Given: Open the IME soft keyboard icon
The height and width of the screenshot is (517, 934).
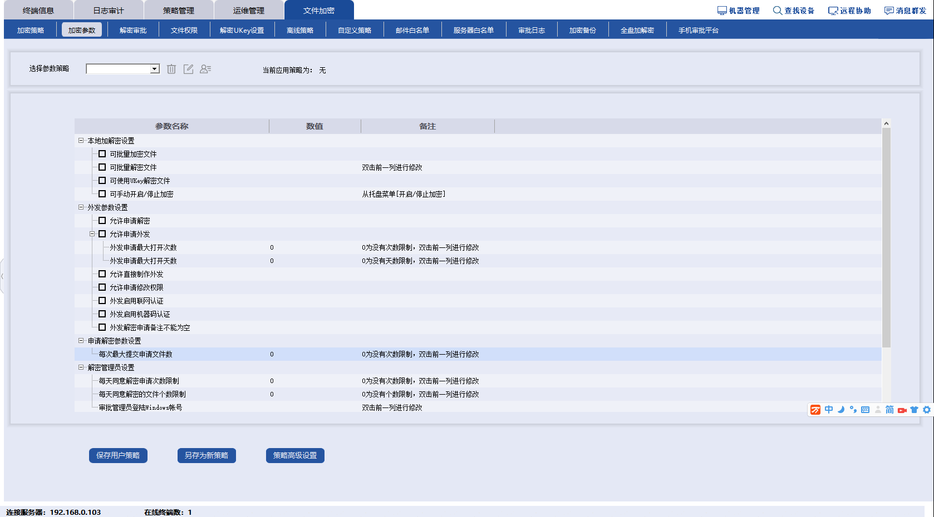Looking at the screenshot, I should click(x=865, y=410).
